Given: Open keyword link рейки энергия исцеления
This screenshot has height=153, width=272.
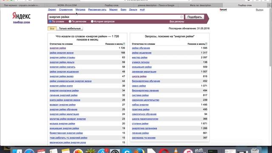Looking at the screenshot, I should coord(64,72).
